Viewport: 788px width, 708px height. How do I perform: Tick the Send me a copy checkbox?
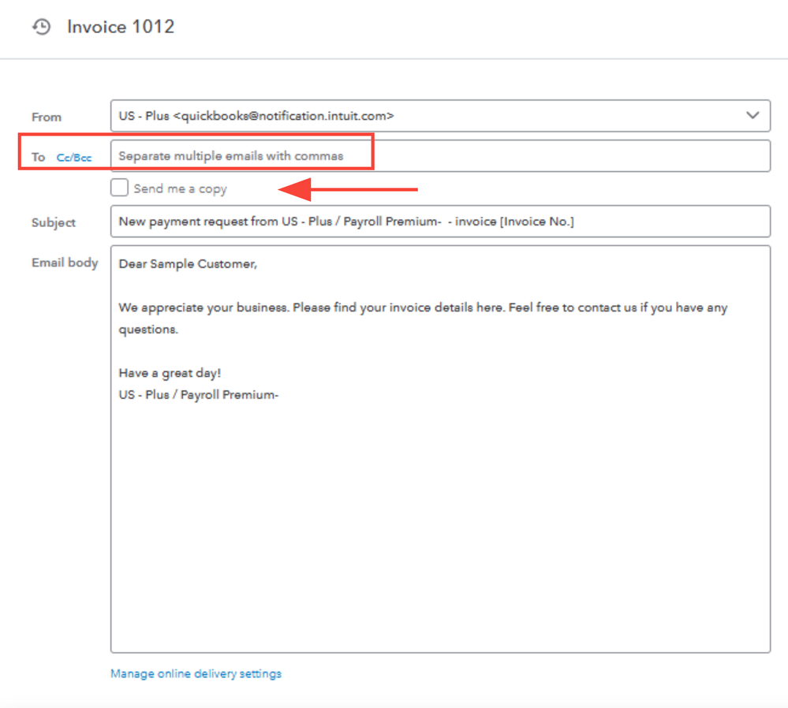point(119,188)
